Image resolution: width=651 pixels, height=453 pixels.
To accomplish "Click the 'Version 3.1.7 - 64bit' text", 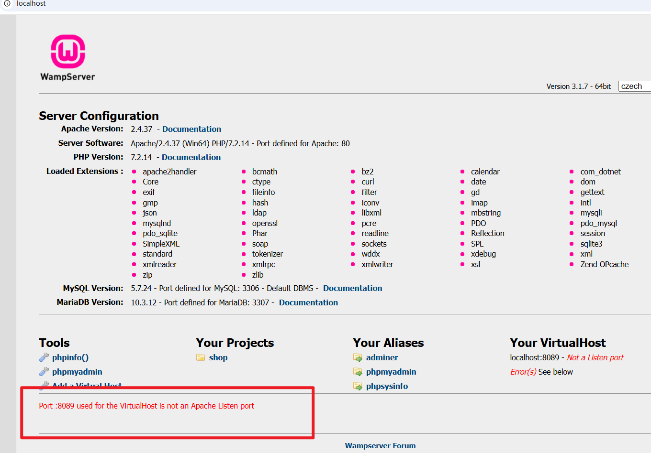I will [579, 86].
